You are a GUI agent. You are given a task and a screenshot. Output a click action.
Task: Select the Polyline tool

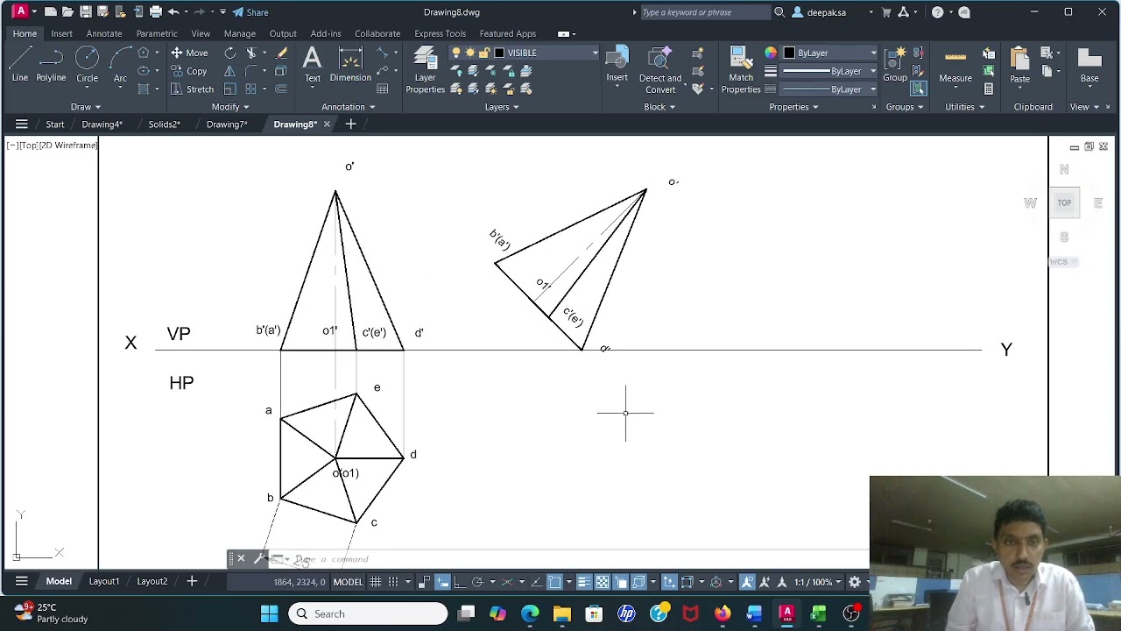click(x=51, y=64)
